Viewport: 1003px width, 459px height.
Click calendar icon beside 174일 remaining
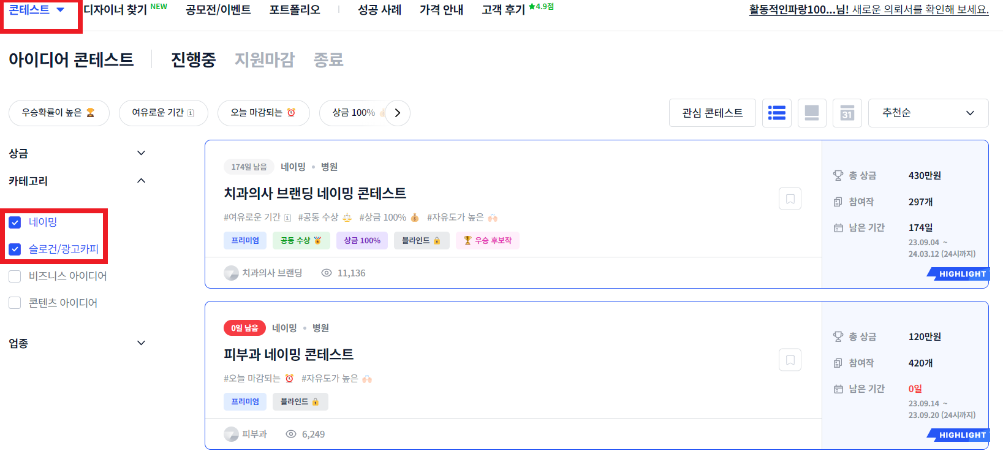pos(838,228)
